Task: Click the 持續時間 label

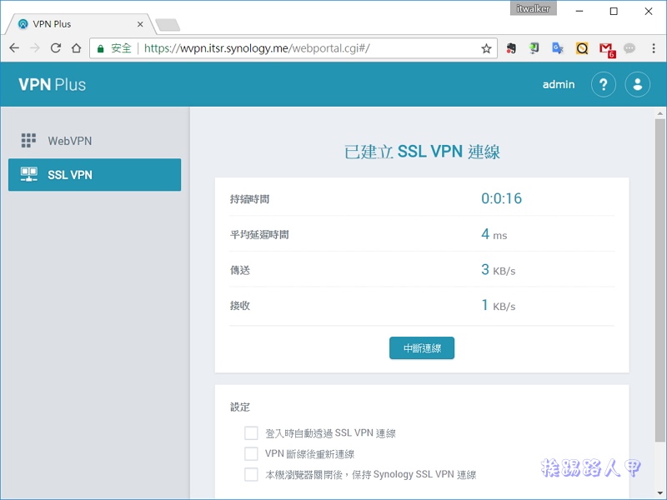Action: coord(249,199)
